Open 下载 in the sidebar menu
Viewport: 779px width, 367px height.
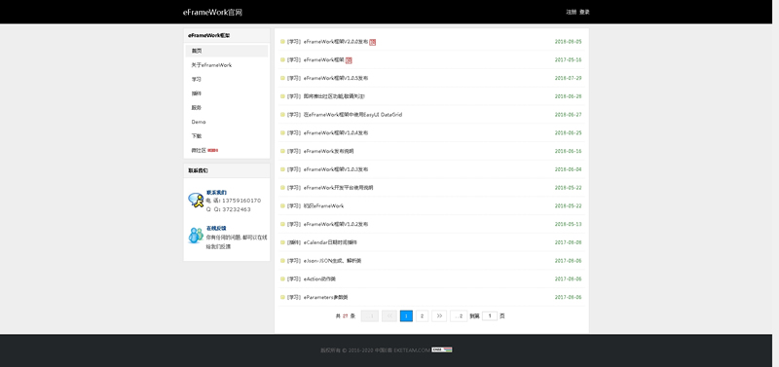point(197,135)
